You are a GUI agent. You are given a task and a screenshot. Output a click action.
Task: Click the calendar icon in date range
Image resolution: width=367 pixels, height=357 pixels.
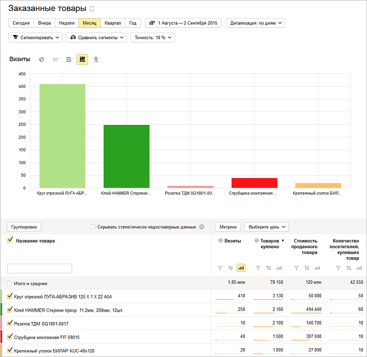click(x=152, y=22)
